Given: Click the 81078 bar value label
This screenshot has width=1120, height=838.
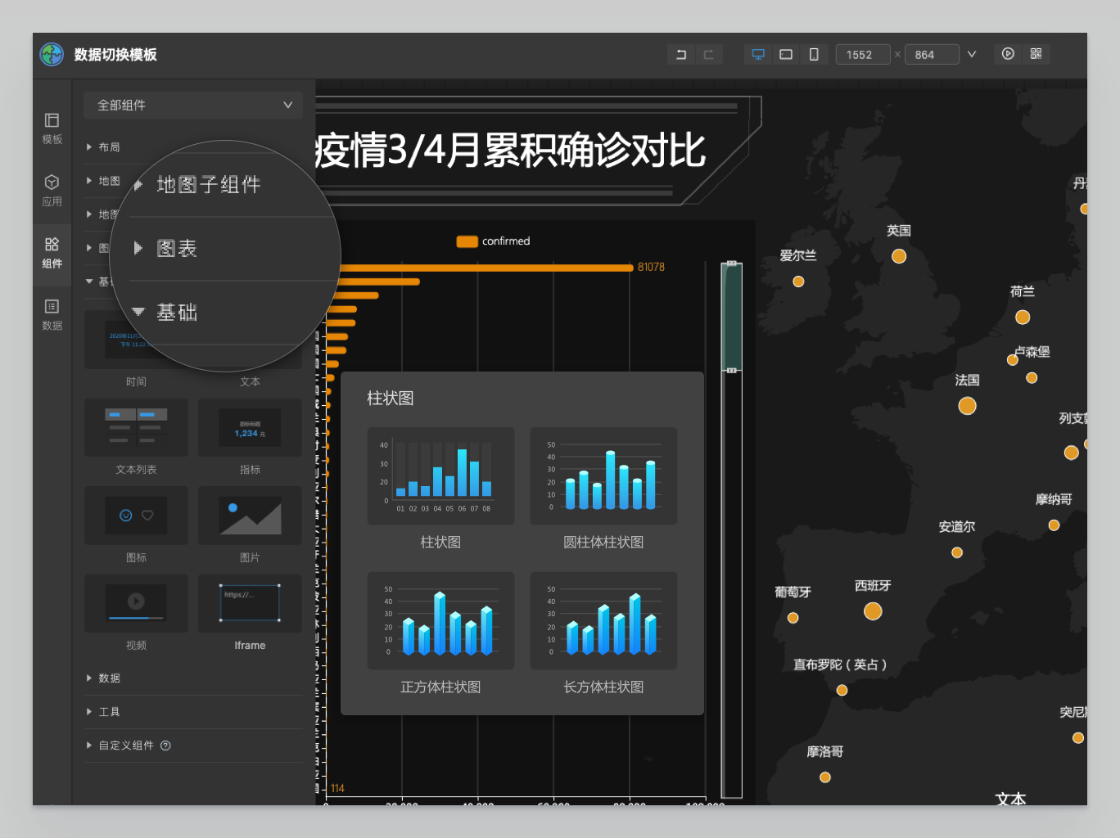Looking at the screenshot, I should (651, 268).
